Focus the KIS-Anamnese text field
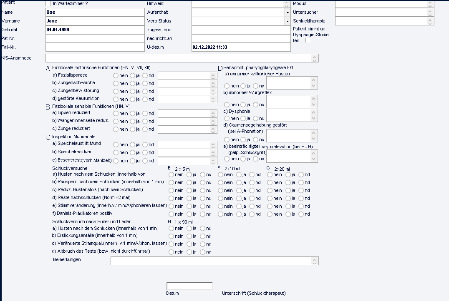The image size is (449, 301). point(179,58)
